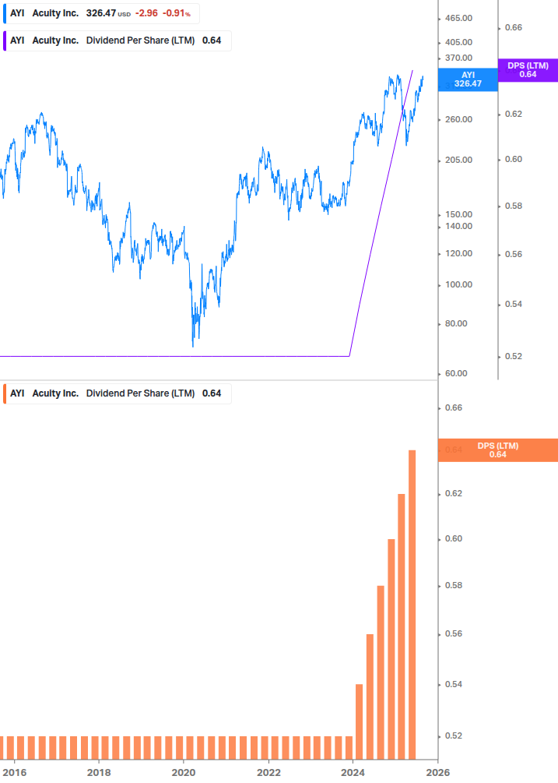Click the orange bar reaching 0.54
This screenshot has width=558, height=783.
point(359,721)
